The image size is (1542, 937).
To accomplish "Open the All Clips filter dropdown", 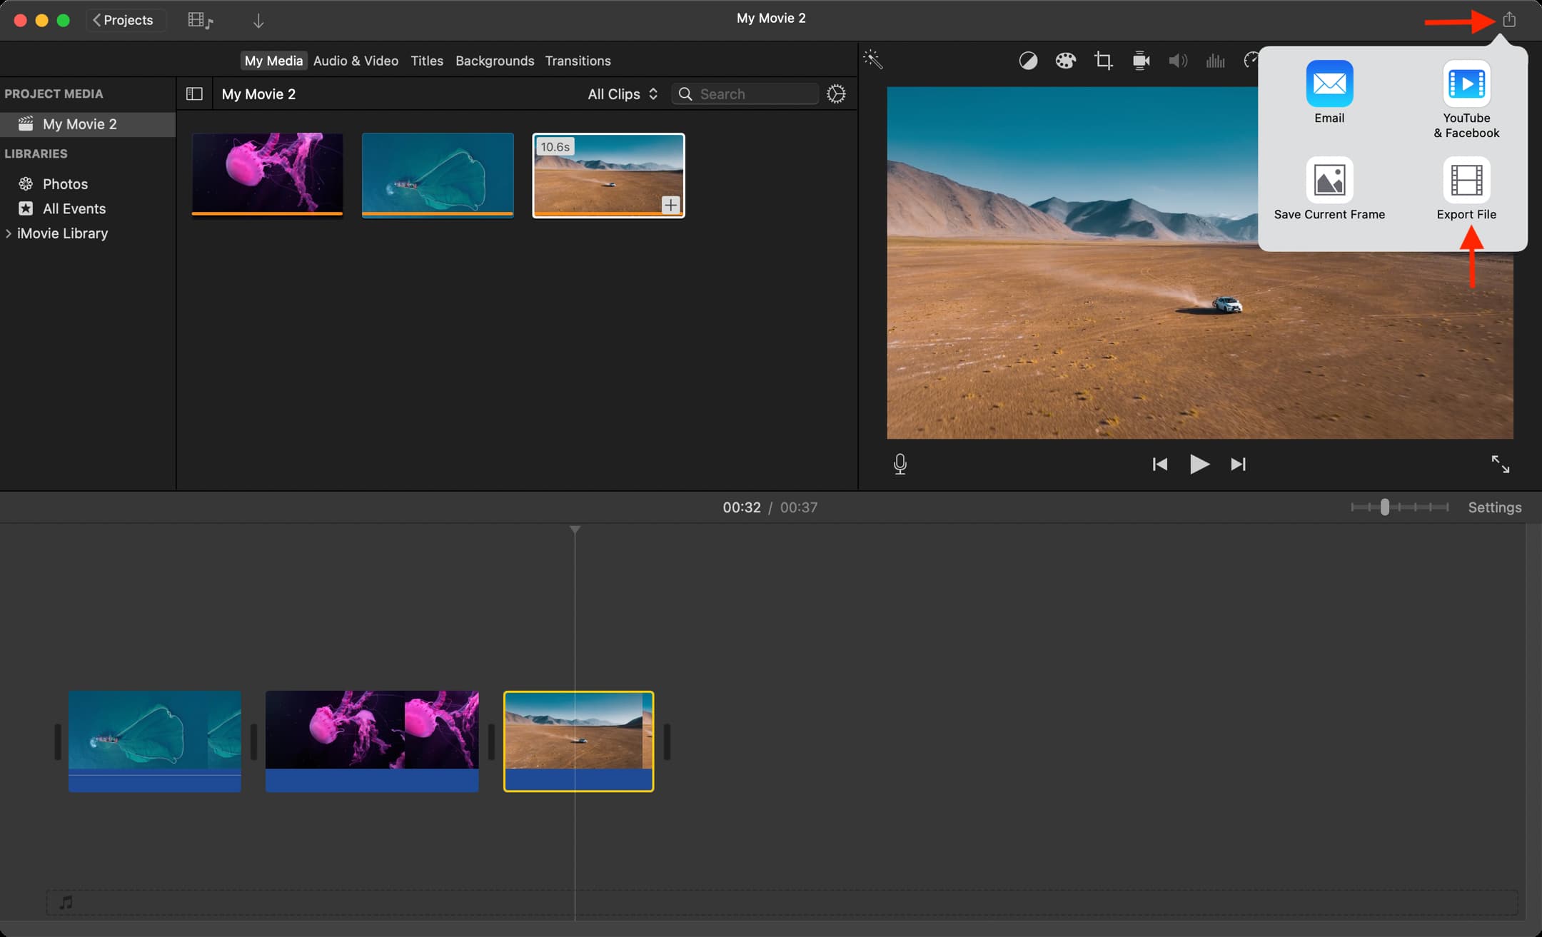I will [622, 93].
